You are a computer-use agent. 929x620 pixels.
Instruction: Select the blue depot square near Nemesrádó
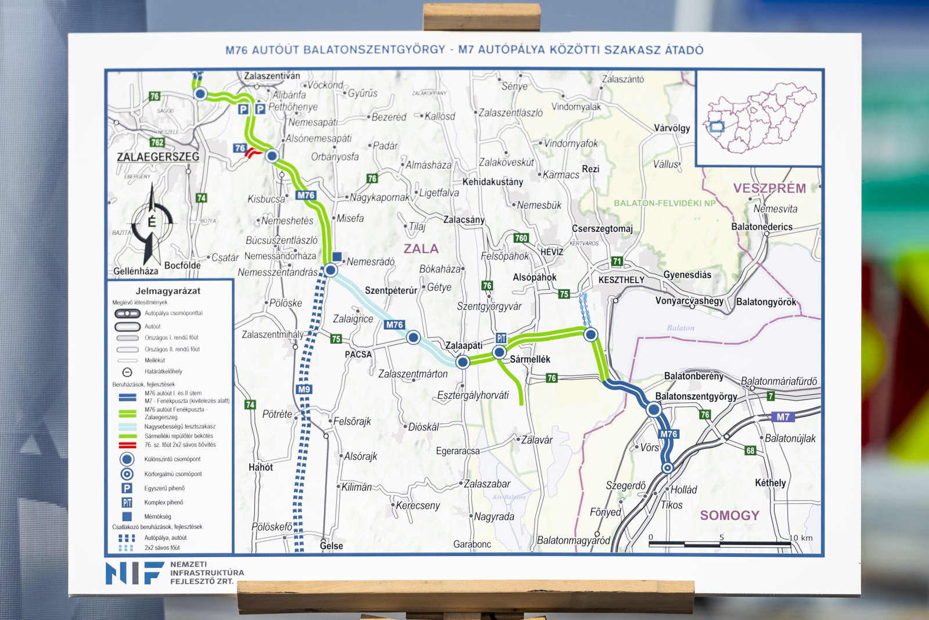pos(337,257)
